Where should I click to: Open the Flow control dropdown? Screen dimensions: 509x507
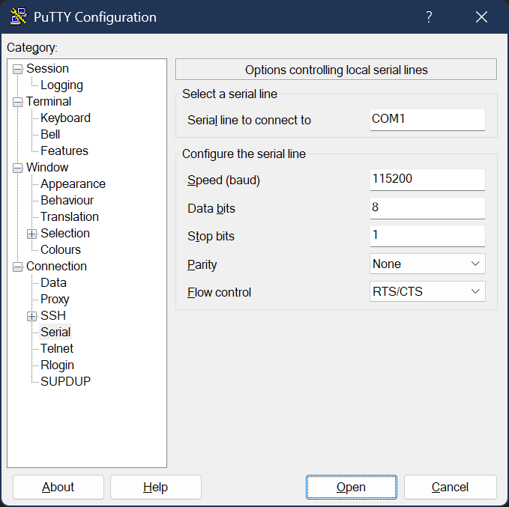pos(427,291)
